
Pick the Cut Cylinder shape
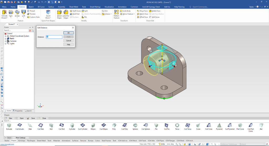click(x=83, y=125)
